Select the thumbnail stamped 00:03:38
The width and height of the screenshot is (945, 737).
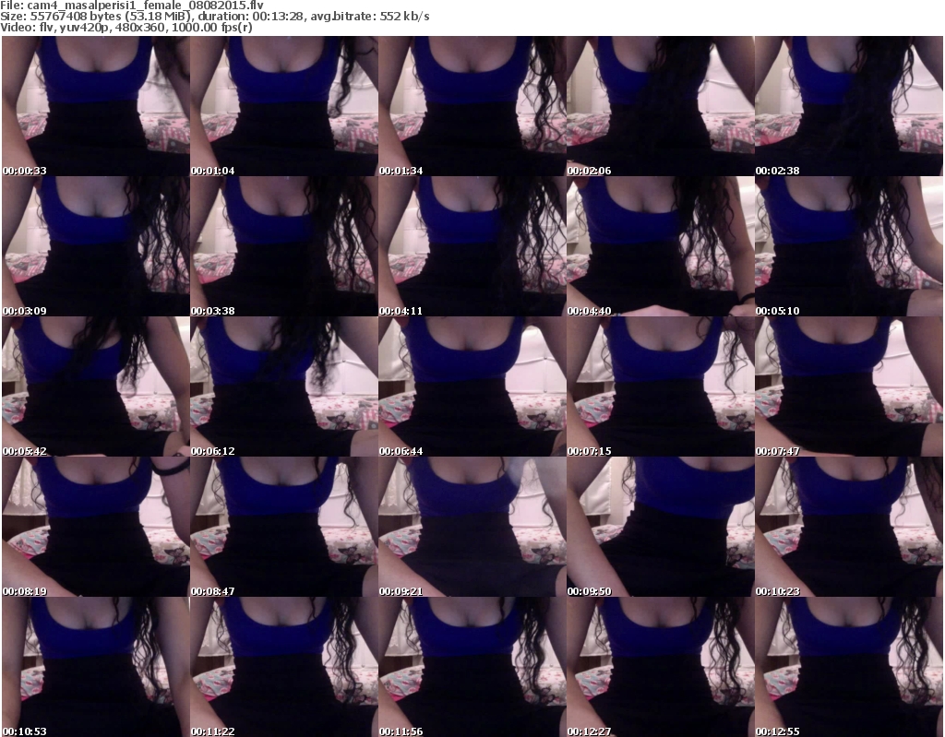[x=284, y=246]
